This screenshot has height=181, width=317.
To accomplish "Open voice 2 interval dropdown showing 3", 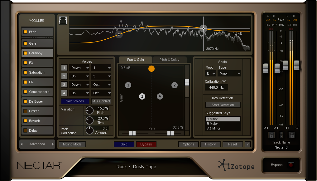I will pyautogui.click(x=101, y=76).
